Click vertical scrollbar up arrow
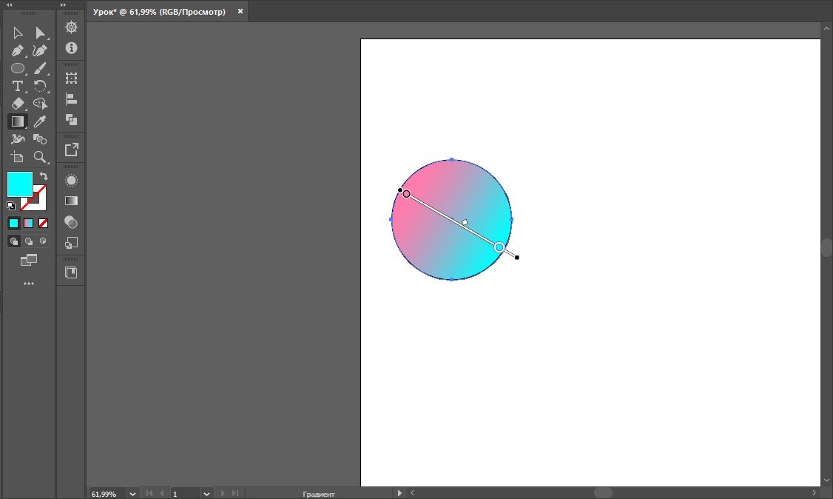Image resolution: width=833 pixels, height=499 pixels. pos(826,29)
